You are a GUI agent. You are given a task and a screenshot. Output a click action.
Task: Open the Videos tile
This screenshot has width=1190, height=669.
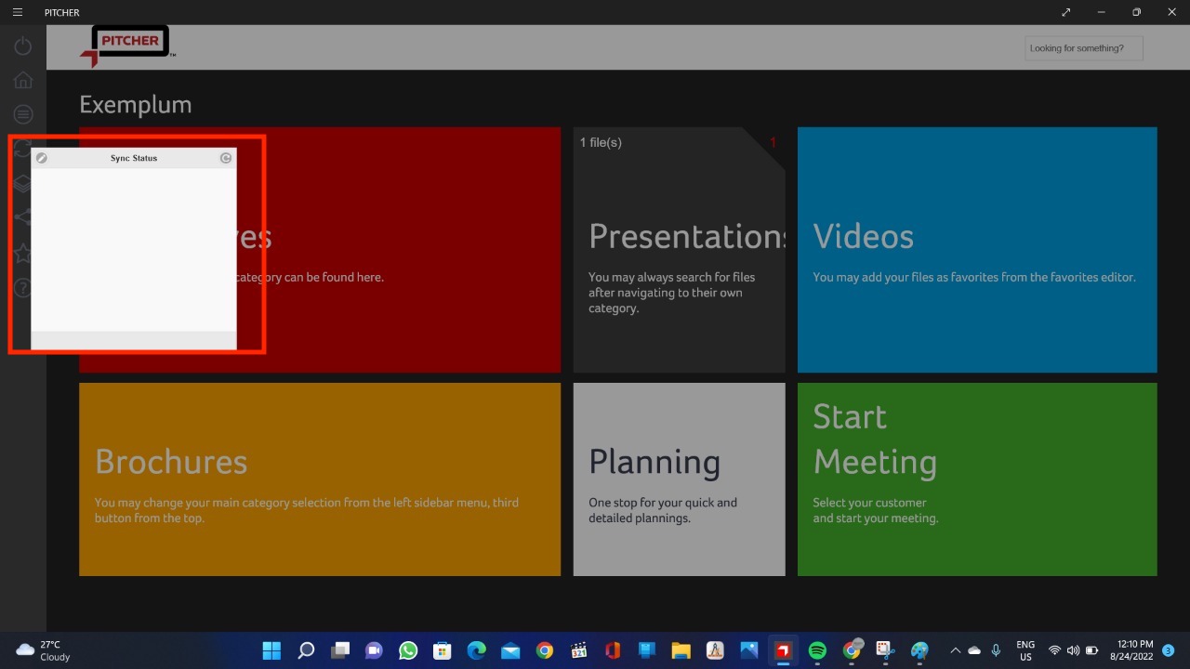(x=976, y=251)
